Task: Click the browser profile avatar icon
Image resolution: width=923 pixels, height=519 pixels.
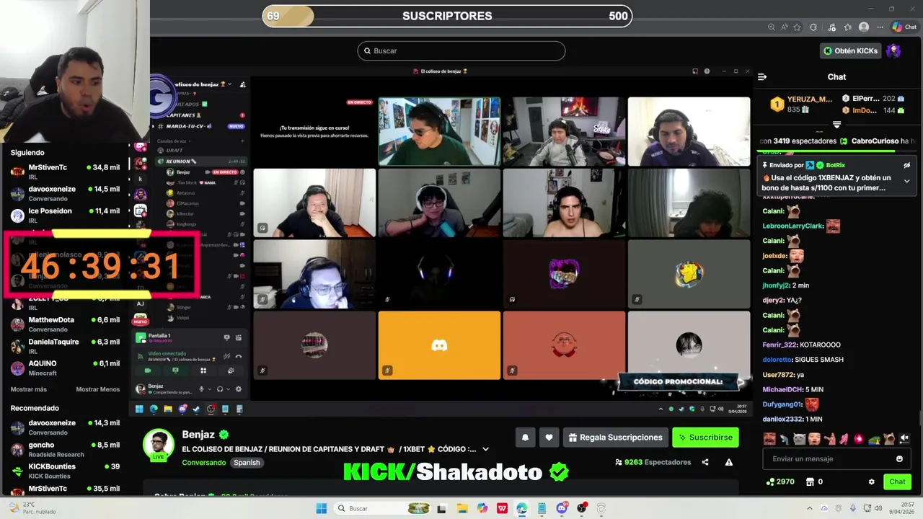Action: [x=864, y=27]
